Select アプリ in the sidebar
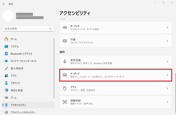The height and width of the screenshot is (115, 176). (28, 76)
